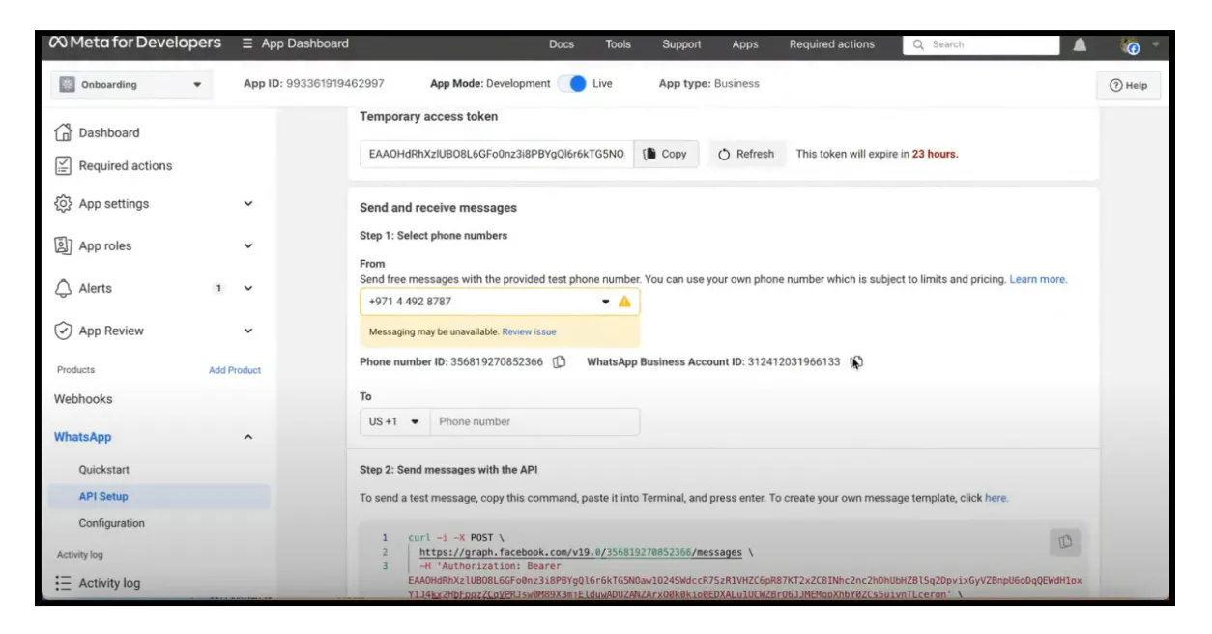
Task: Open Webhooks product page
Action: pyautogui.click(x=83, y=399)
